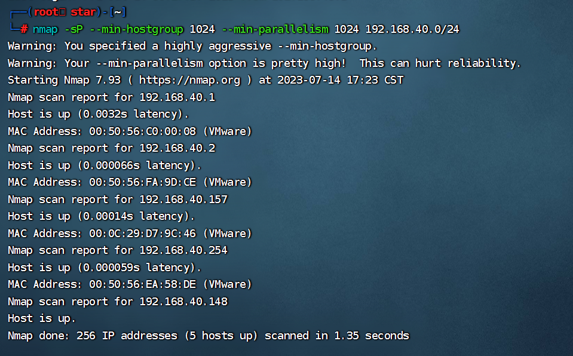The height and width of the screenshot is (356, 573).
Task: Click the -sP option flag
Action: [x=73, y=29]
